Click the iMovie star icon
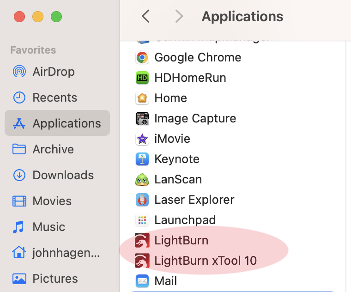Screen dimensions: 351x292 [x=142, y=139]
